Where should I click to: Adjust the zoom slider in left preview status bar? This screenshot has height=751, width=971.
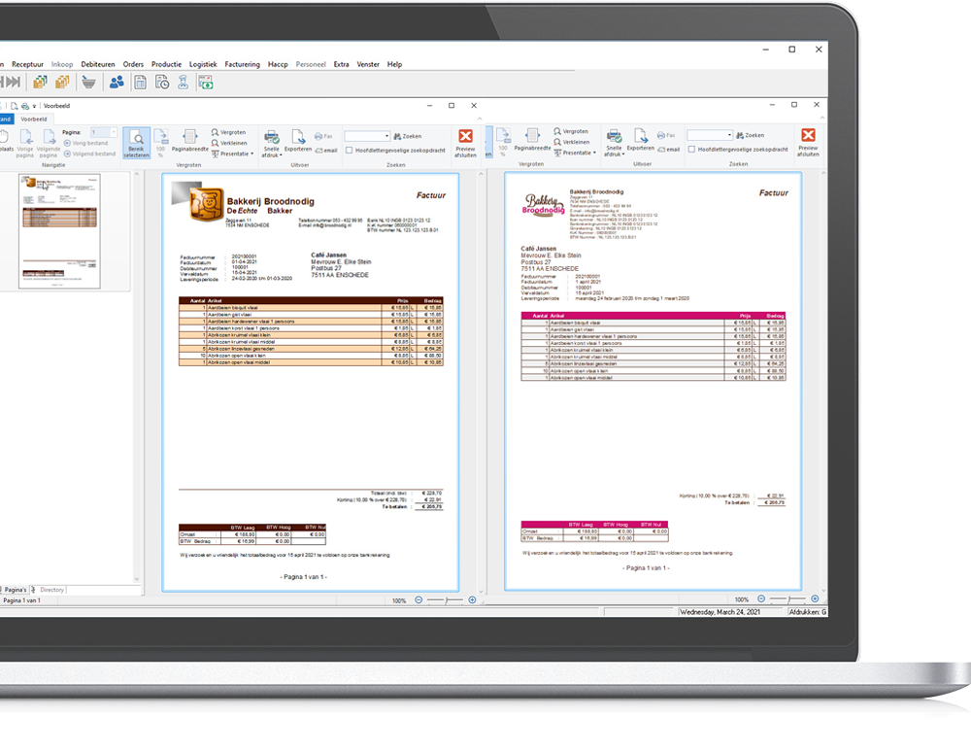pos(446,599)
